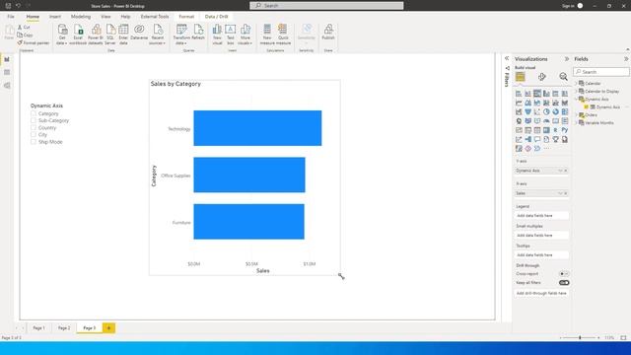Open the View ribbon tab
Screen dimensions: 631x355
105,17
